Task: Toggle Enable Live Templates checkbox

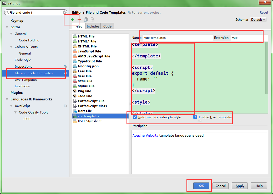Action: coord(195,117)
